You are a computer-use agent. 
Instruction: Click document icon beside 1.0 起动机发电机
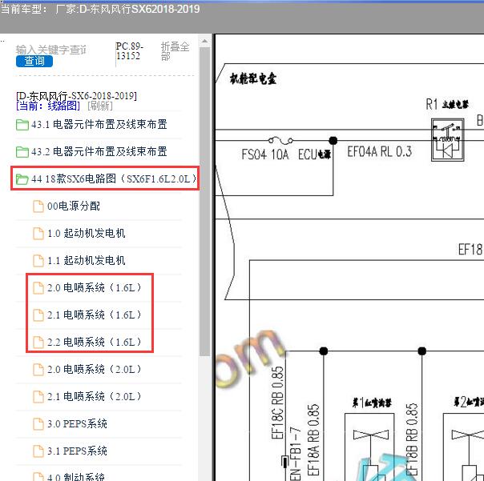(x=38, y=234)
